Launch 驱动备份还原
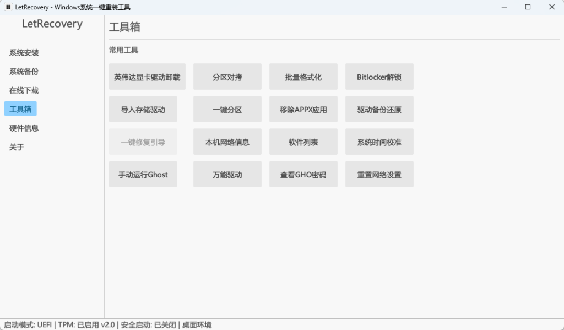This screenshot has height=330, width=564. [x=379, y=109]
